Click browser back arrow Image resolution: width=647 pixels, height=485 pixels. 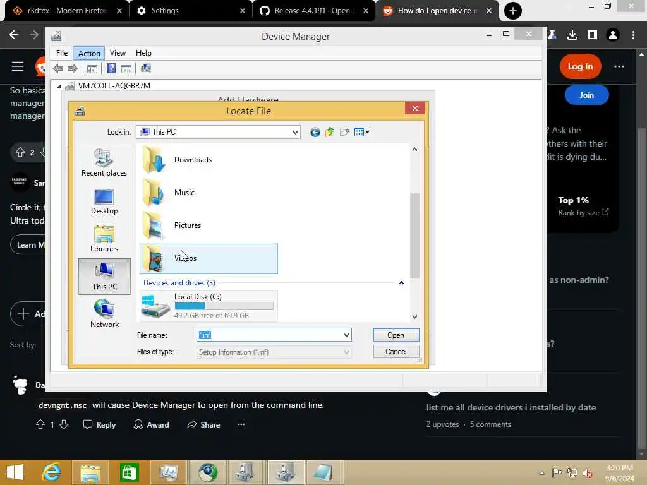(x=14, y=35)
